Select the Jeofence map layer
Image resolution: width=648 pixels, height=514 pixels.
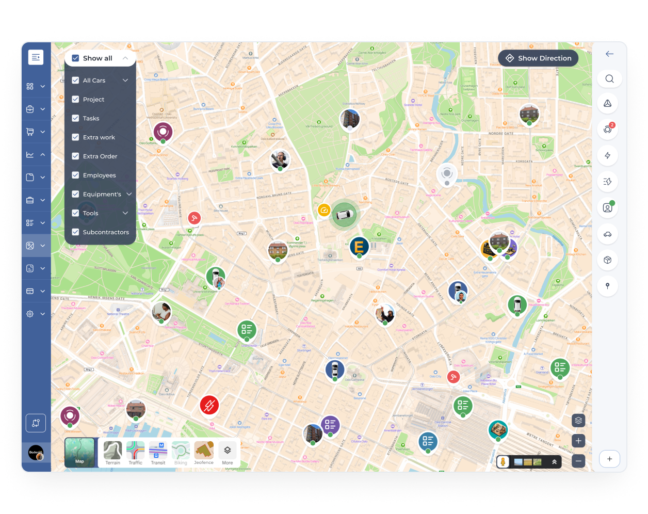pos(204,454)
